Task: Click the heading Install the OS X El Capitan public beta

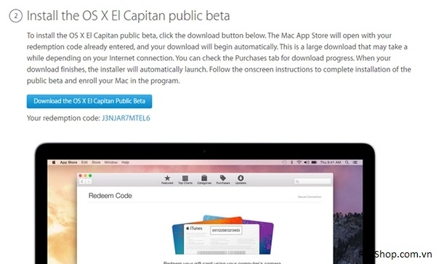Action: (x=128, y=16)
